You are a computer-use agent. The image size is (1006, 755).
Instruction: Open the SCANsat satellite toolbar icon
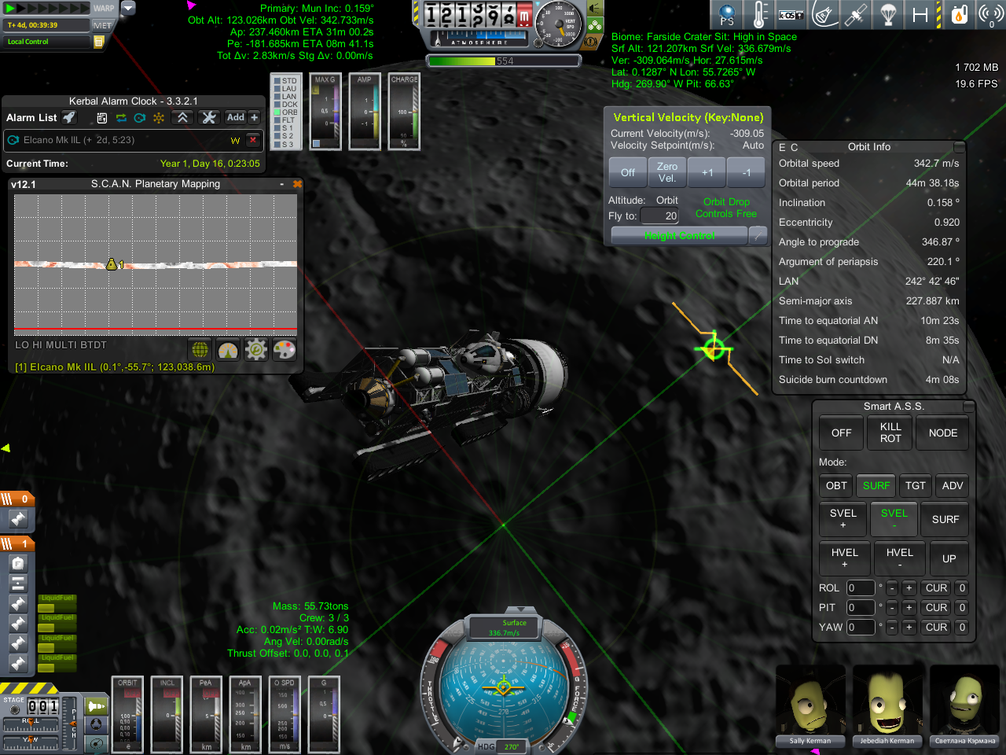point(856,15)
